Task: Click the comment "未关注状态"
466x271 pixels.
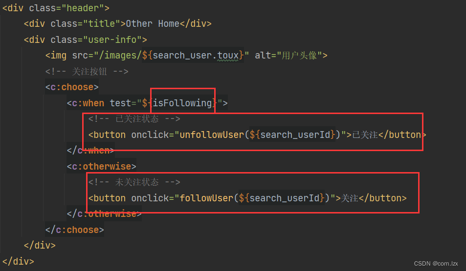Action: (137, 182)
